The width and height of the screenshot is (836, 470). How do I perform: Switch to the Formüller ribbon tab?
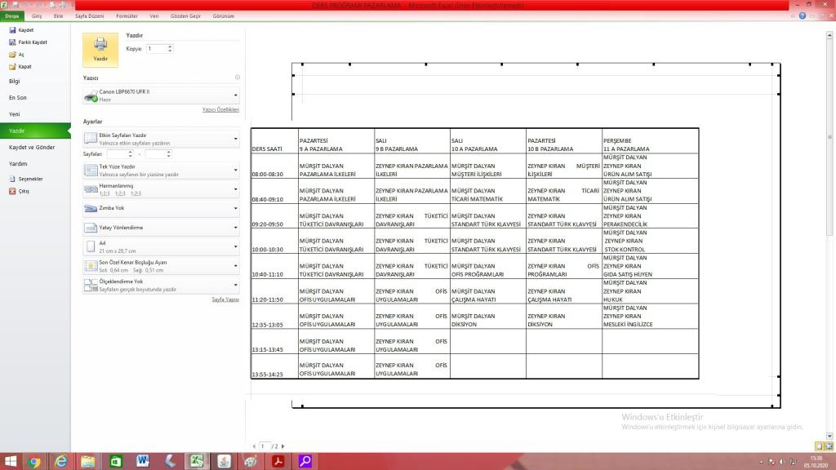127,16
